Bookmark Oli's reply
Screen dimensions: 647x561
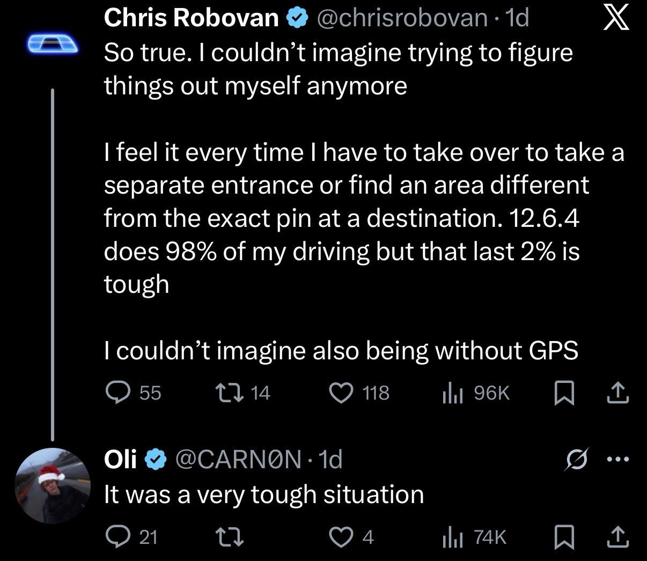tap(563, 536)
